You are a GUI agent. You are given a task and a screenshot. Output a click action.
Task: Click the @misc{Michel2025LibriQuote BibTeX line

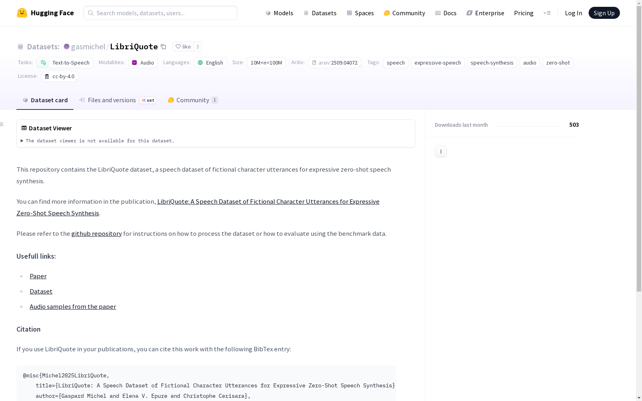(x=66, y=375)
